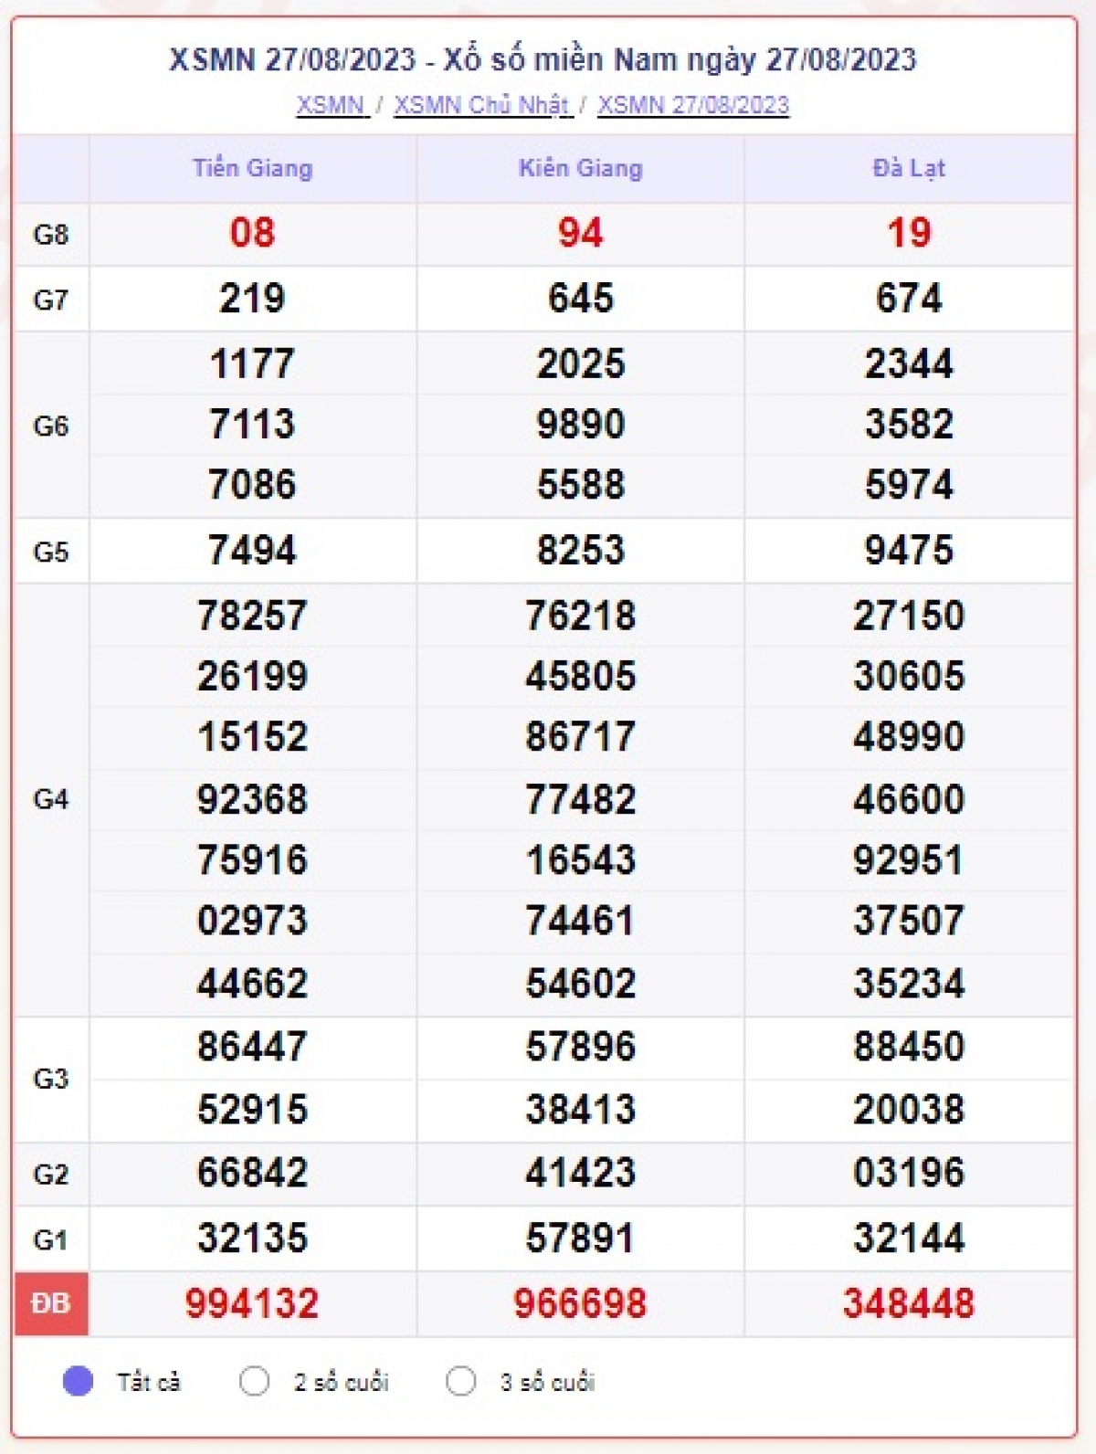Click G5 number 8253
Image resolution: width=1096 pixels, height=1454 pixels.
pos(581,550)
